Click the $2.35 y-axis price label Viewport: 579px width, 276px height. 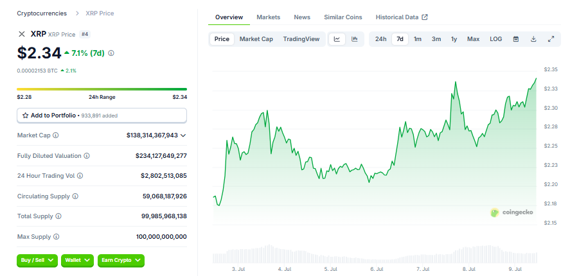551,69
